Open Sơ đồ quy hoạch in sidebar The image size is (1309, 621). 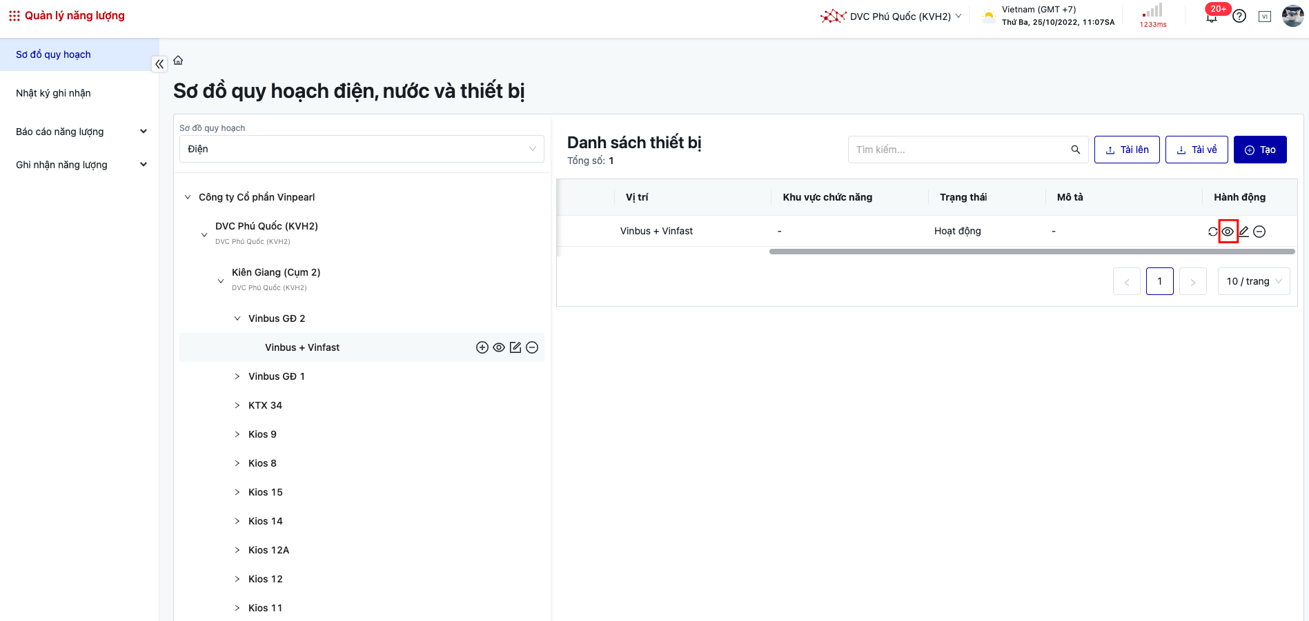click(x=79, y=54)
